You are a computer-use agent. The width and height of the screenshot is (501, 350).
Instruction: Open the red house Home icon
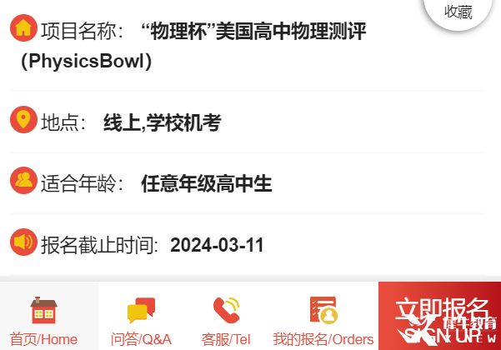[44, 310]
